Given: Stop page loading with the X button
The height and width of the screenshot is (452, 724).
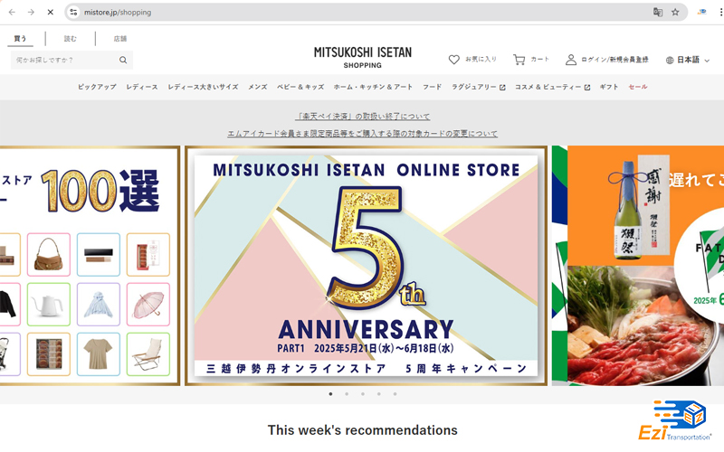Looking at the screenshot, I should click(51, 13).
